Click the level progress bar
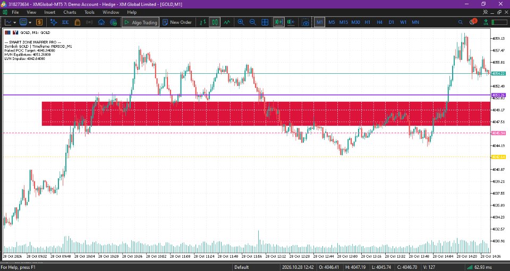 pos(499,22)
